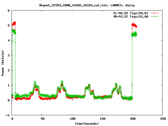This screenshot has width=168, height=126.
Task: Click the green line sample in the legend
Action: [x=155, y=16]
